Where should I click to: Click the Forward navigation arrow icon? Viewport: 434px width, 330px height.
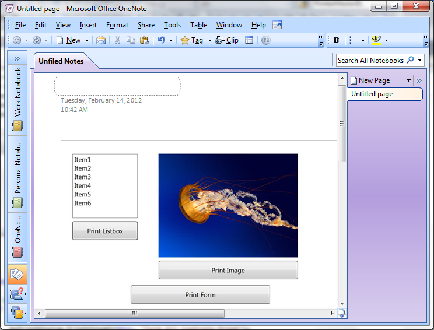pos(37,40)
